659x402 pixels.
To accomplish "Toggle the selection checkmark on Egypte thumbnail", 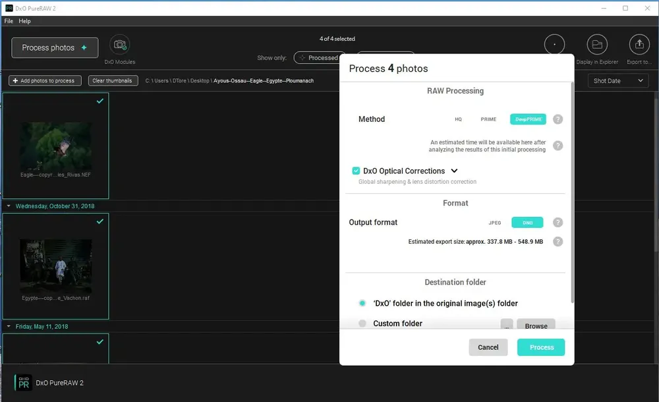I will tap(100, 221).
